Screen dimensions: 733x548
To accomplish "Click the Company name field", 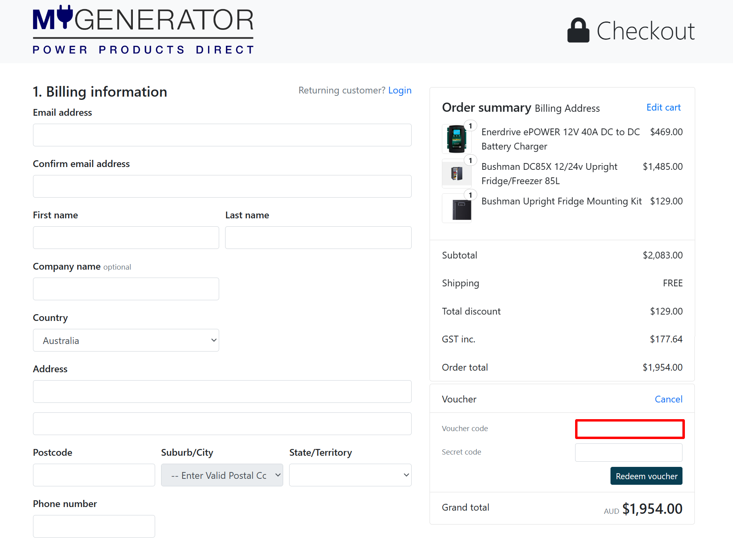I will [x=126, y=289].
